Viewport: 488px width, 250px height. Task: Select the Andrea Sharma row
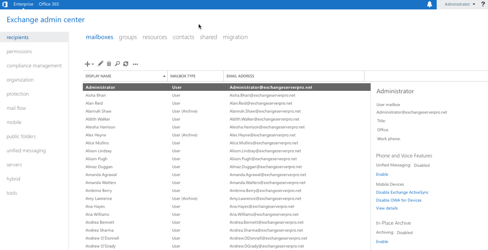pyautogui.click(x=226, y=231)
